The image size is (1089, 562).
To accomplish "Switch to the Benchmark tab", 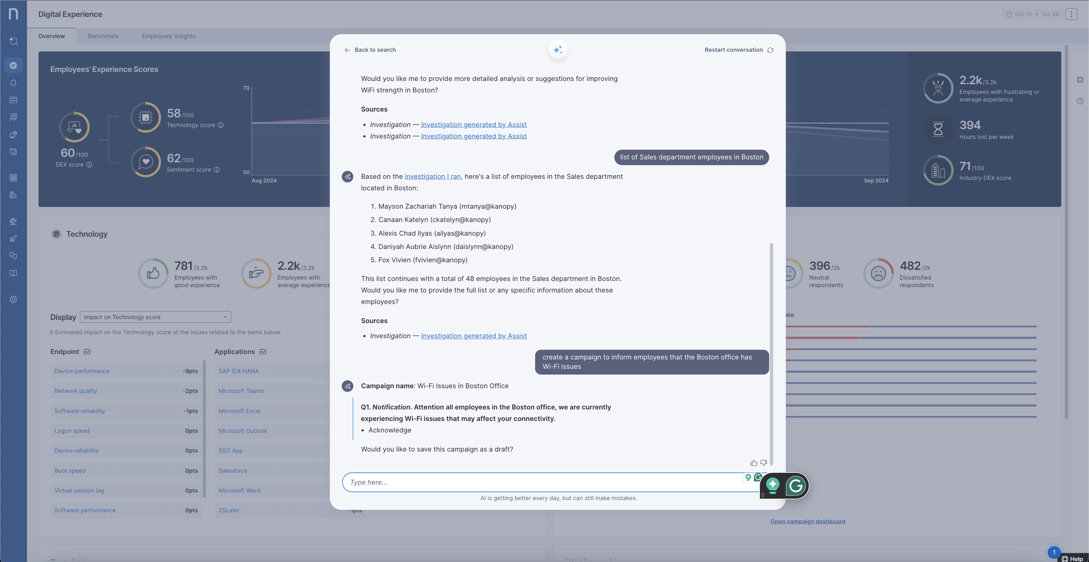I will click(x=103, y=36).
